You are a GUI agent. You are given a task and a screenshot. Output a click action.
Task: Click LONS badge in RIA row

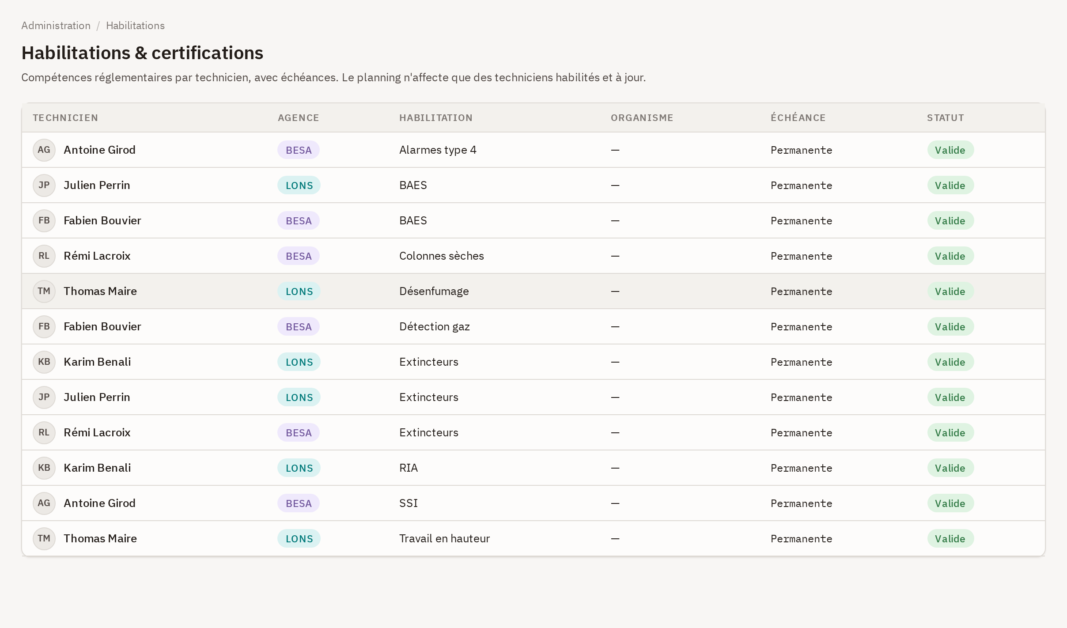[x=299, y=468]
